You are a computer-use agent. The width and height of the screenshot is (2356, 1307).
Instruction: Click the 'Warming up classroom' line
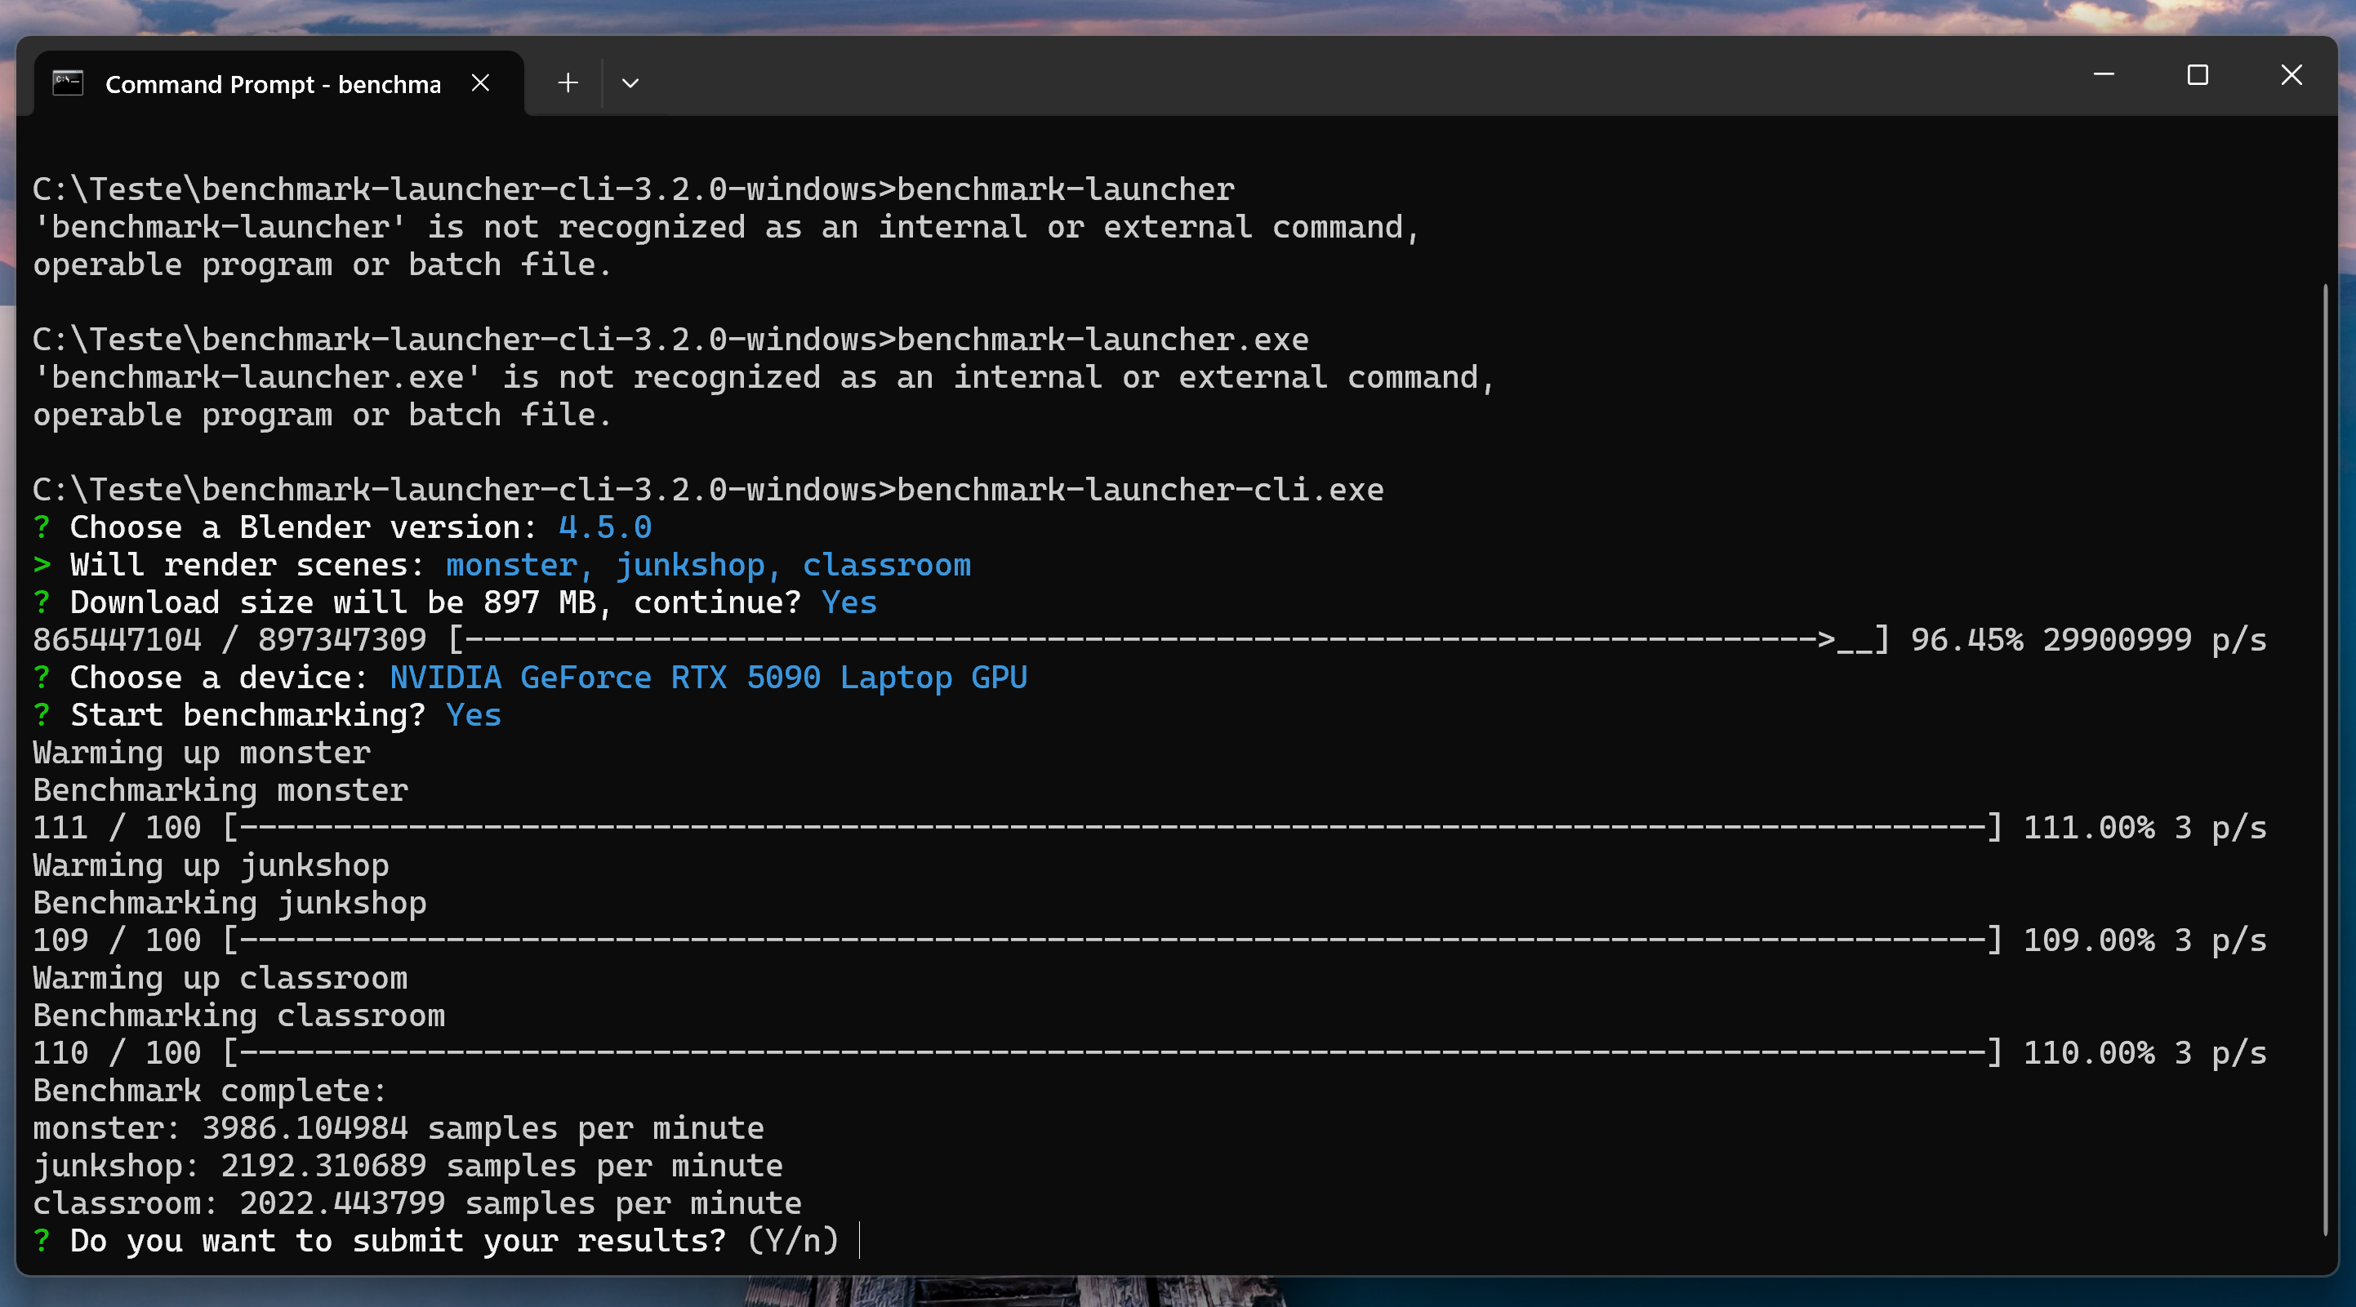click(220, 978)
